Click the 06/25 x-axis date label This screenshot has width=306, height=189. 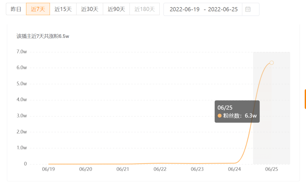coord(271,169)
